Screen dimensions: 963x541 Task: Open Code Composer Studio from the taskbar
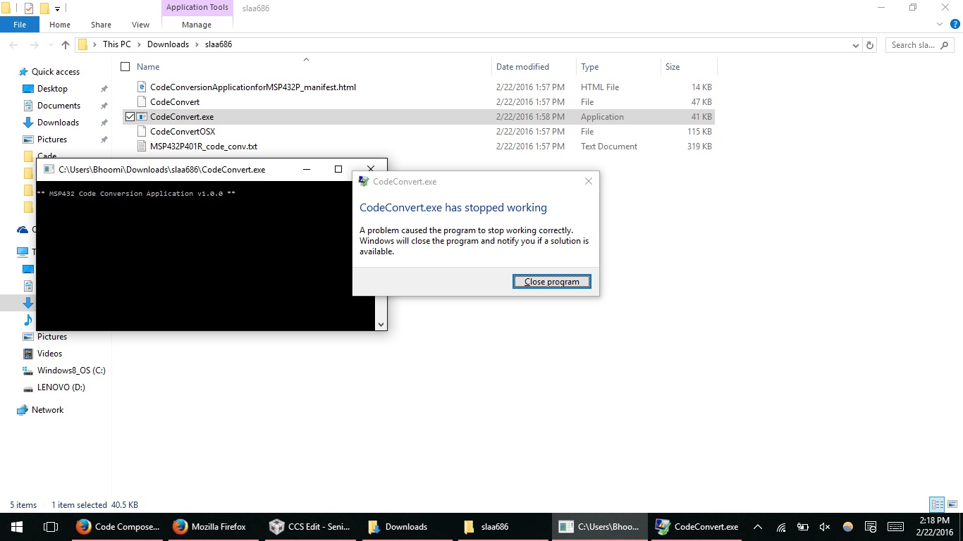click(x=117, y=526)
